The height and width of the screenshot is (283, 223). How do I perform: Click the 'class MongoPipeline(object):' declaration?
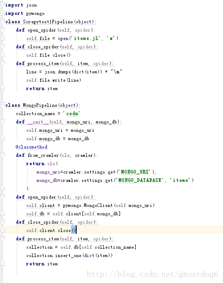coord(42,105)
